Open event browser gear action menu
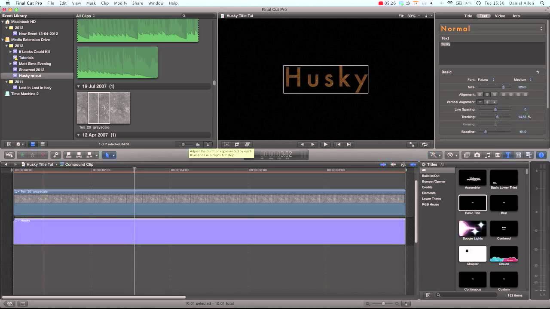 (x=20, y=144)
